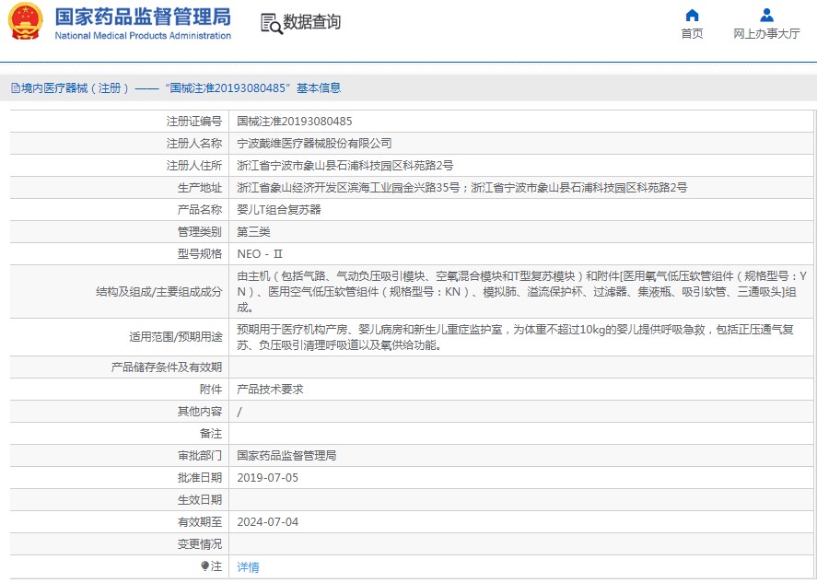This screenshot has width=817, height=583.
Task: Open the 详情 details link
Action: coord(248,566)
